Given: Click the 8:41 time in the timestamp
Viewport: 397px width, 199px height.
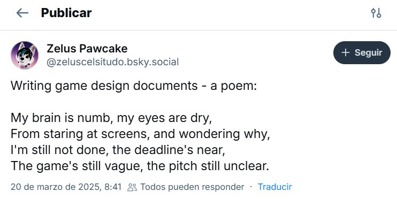Looking at the screenshot, I should click(x=113, y=187).
